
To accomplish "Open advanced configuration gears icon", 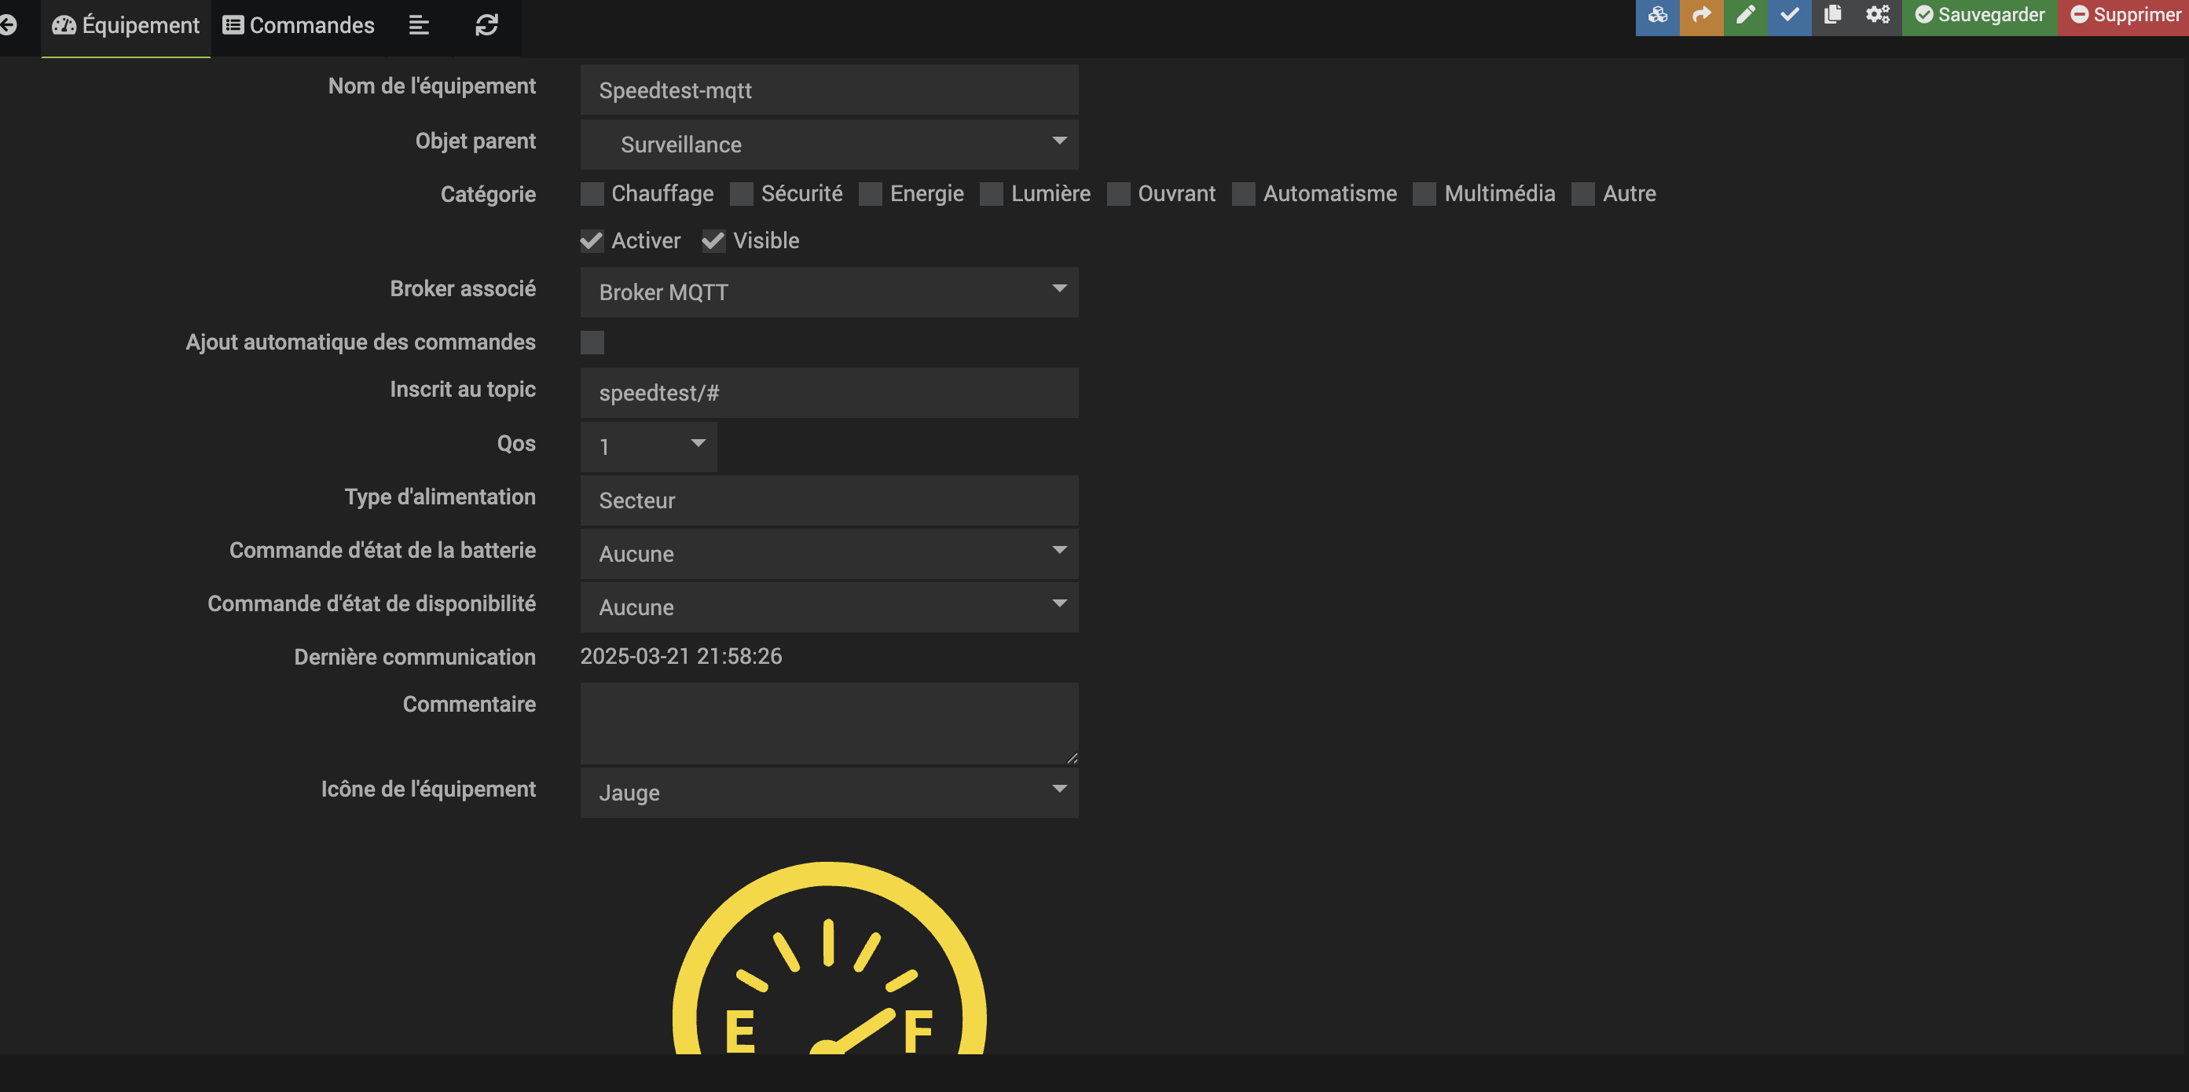I will (x=1878, y=15).
